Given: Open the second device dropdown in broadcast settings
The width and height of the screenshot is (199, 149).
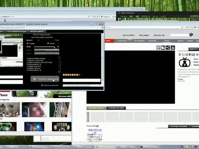Looking at the screenshot, I should pyautogui.click(x=47, y=53).
